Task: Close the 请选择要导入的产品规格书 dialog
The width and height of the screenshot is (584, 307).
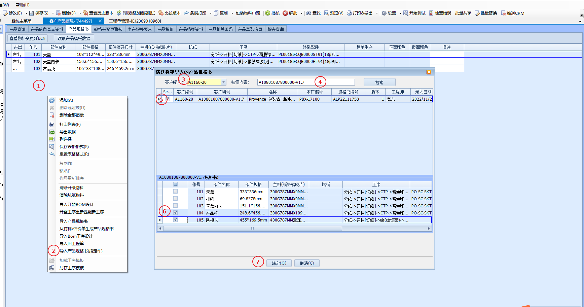Action: [x=429, y=72]
